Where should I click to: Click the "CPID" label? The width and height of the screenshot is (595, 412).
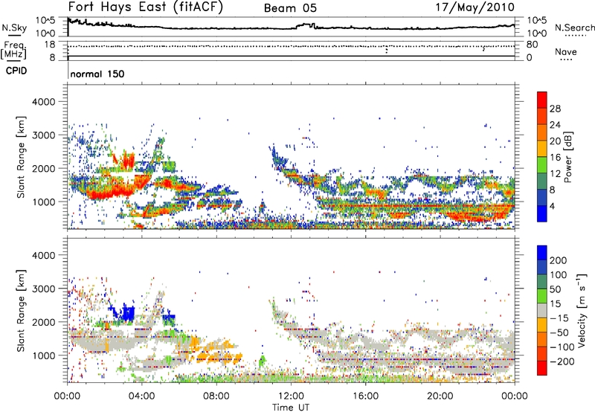16,71
